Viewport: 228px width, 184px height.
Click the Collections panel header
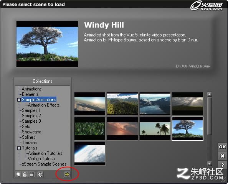point(43,81)
